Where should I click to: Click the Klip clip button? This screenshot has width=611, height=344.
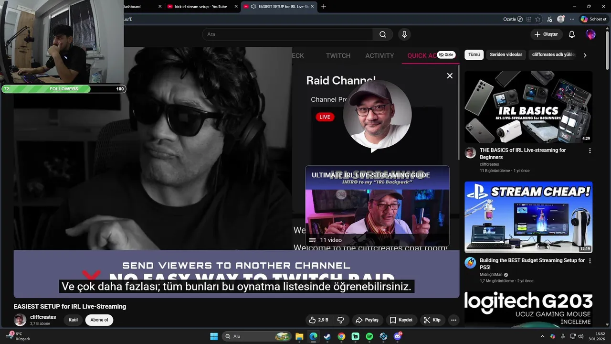[432, 320]
